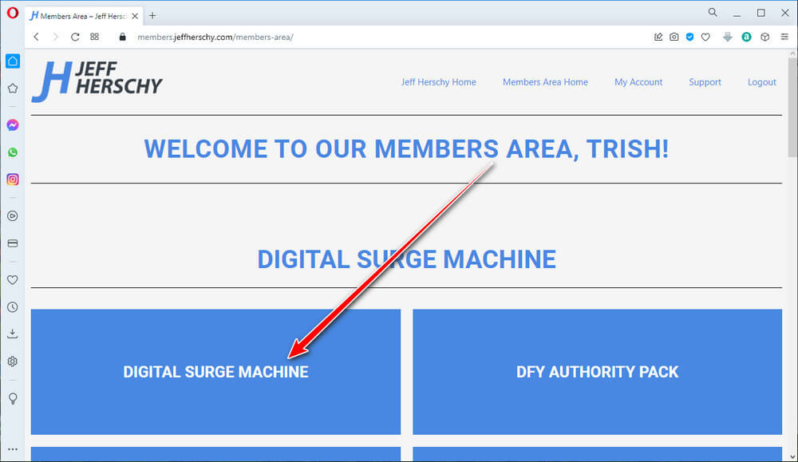Image resolution: width=798 pixels, height=462 pixels.
Task: Open the home icon in the Opera sidebar
Action: (13, 61)
